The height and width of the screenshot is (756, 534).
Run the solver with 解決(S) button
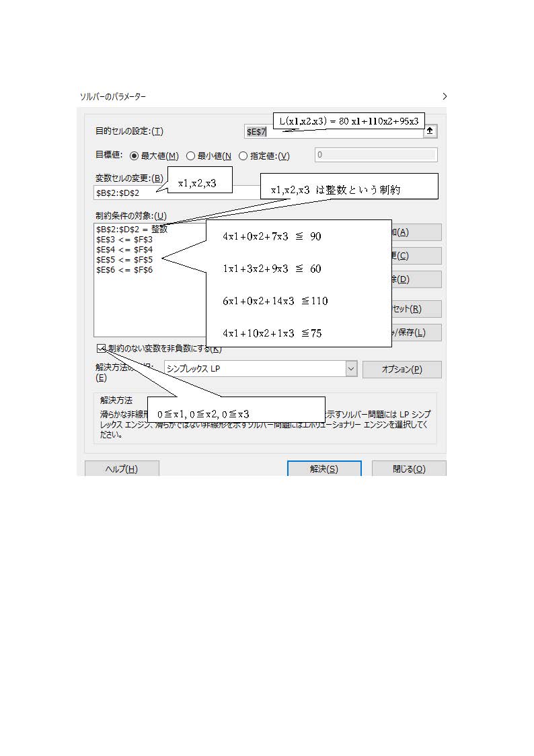tap(324, 469)
